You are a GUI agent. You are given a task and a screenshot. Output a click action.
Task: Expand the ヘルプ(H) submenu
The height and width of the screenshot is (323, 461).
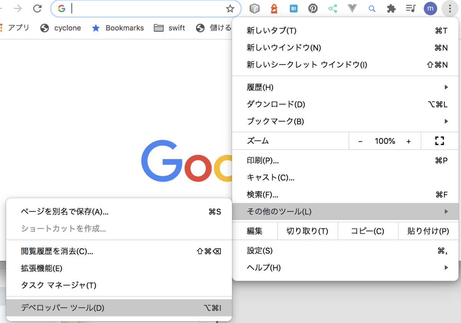point(345,268)
